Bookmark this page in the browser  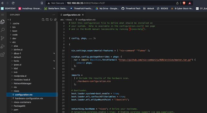pyautogui.click(x=42, y=3)
